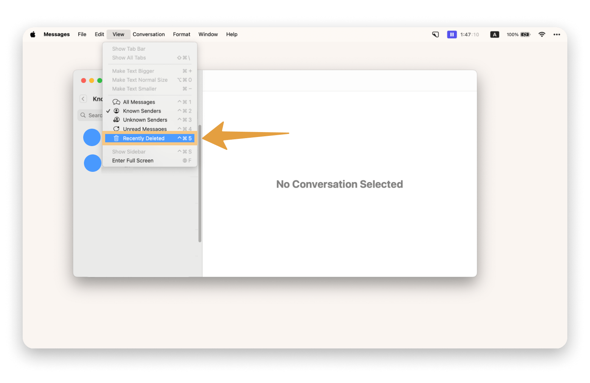The image size is (590, 383).
Task: Open the File menu
Action: tap(82, 34)
